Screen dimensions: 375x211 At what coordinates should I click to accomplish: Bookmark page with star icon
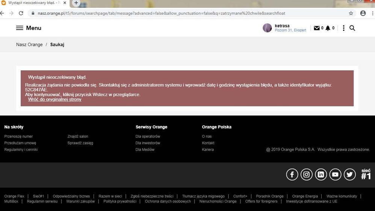[x=351, y=13]
